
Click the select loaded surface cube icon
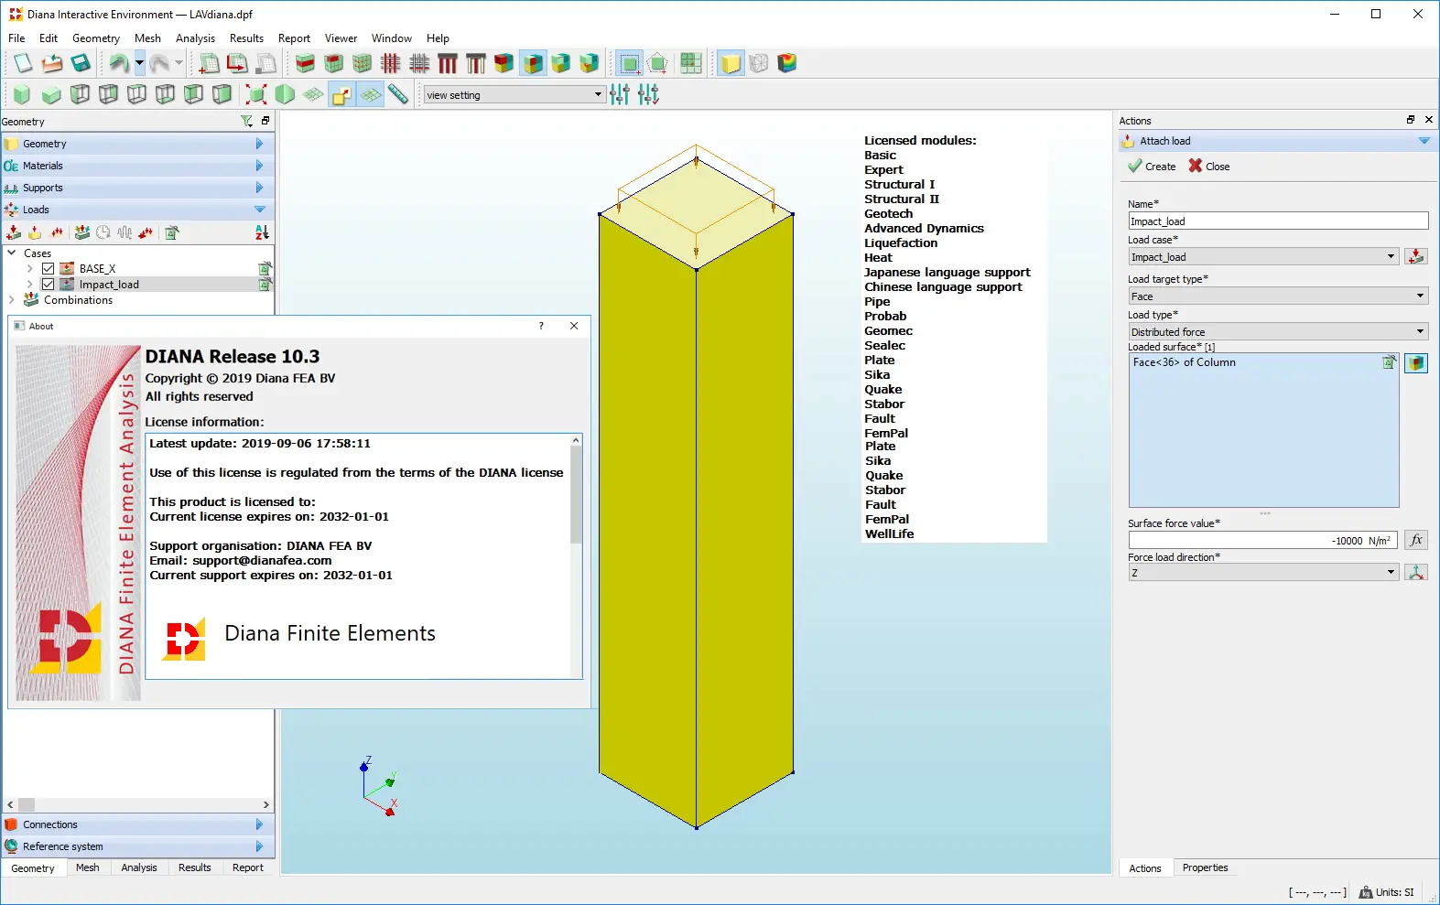(1416, 363)
